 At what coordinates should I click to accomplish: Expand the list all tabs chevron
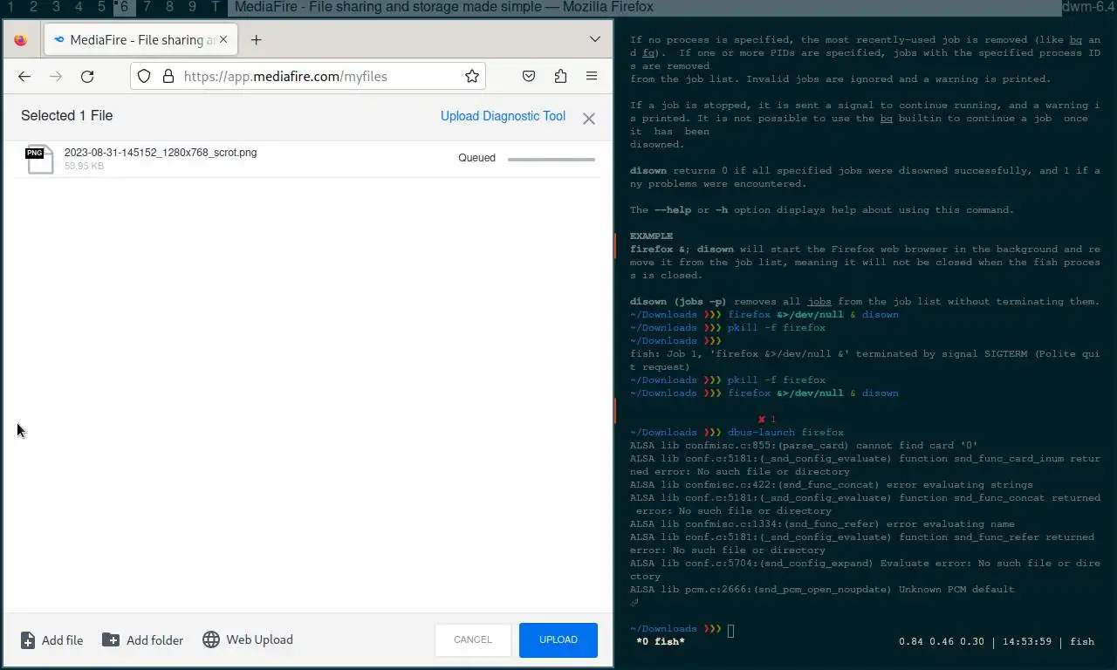[595, 39]
